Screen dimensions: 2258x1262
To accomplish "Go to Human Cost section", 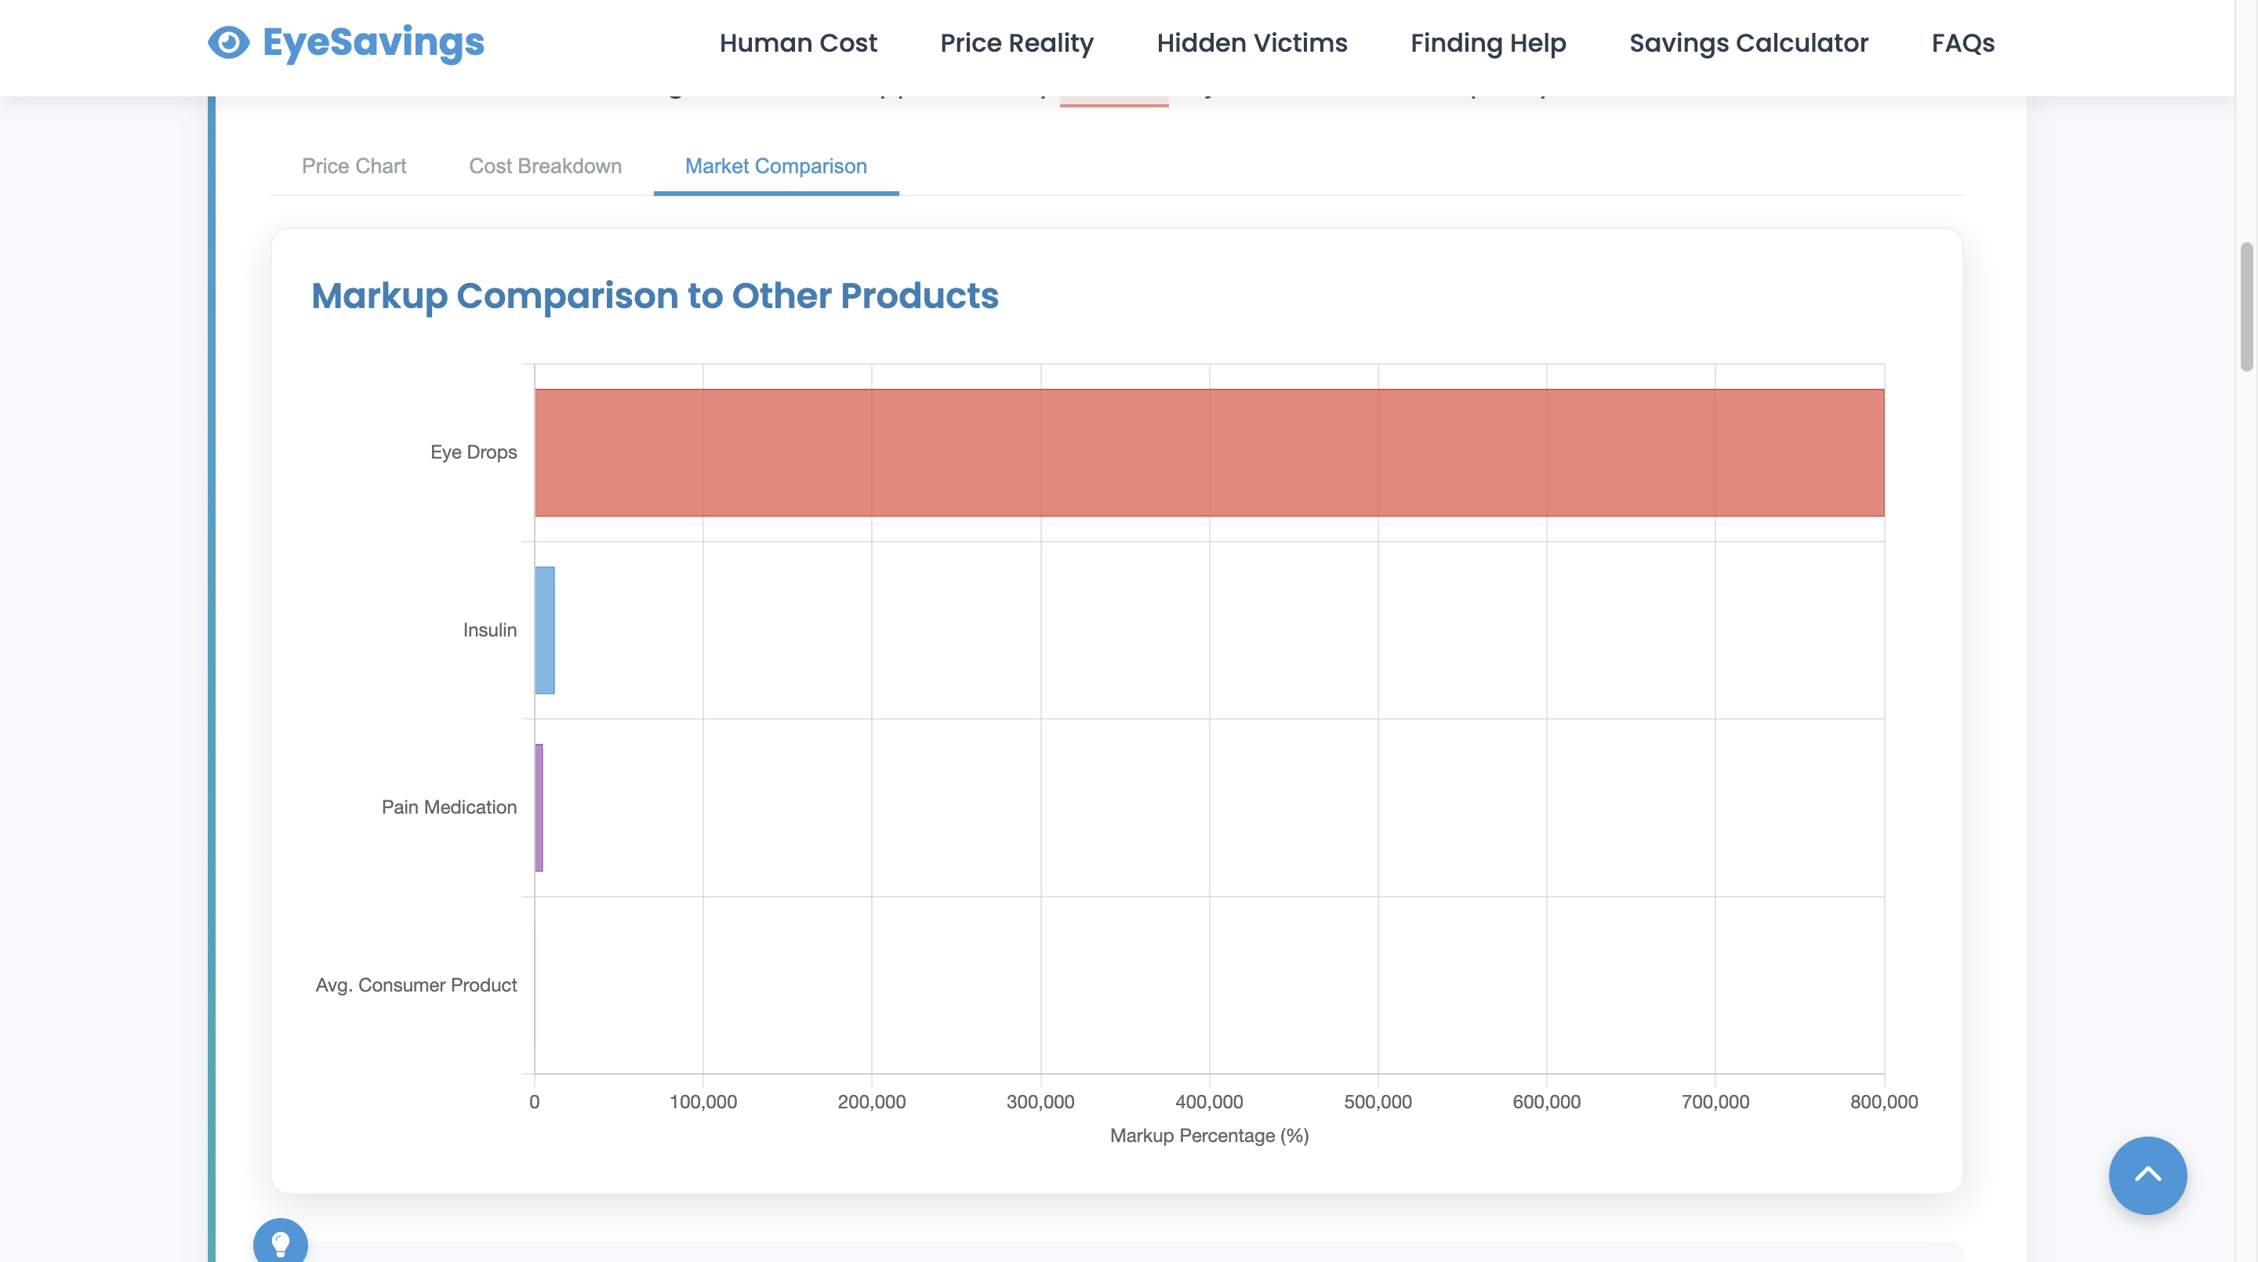I will point(797,43).
